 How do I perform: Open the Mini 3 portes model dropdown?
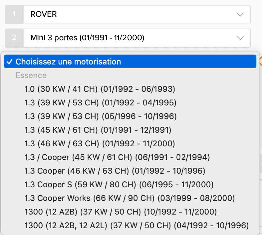pos(128,38)
